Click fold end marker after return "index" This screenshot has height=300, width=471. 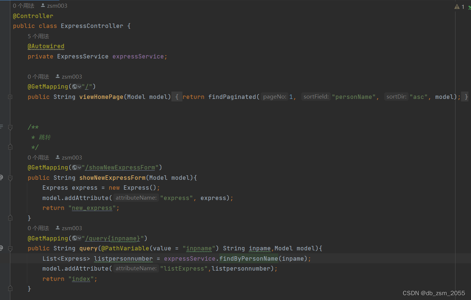(x=10, y=289)
